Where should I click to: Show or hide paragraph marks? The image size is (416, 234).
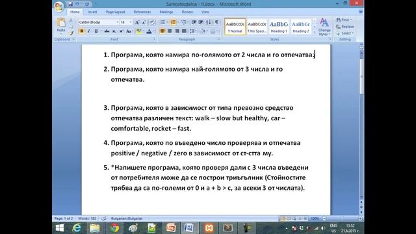216,22
